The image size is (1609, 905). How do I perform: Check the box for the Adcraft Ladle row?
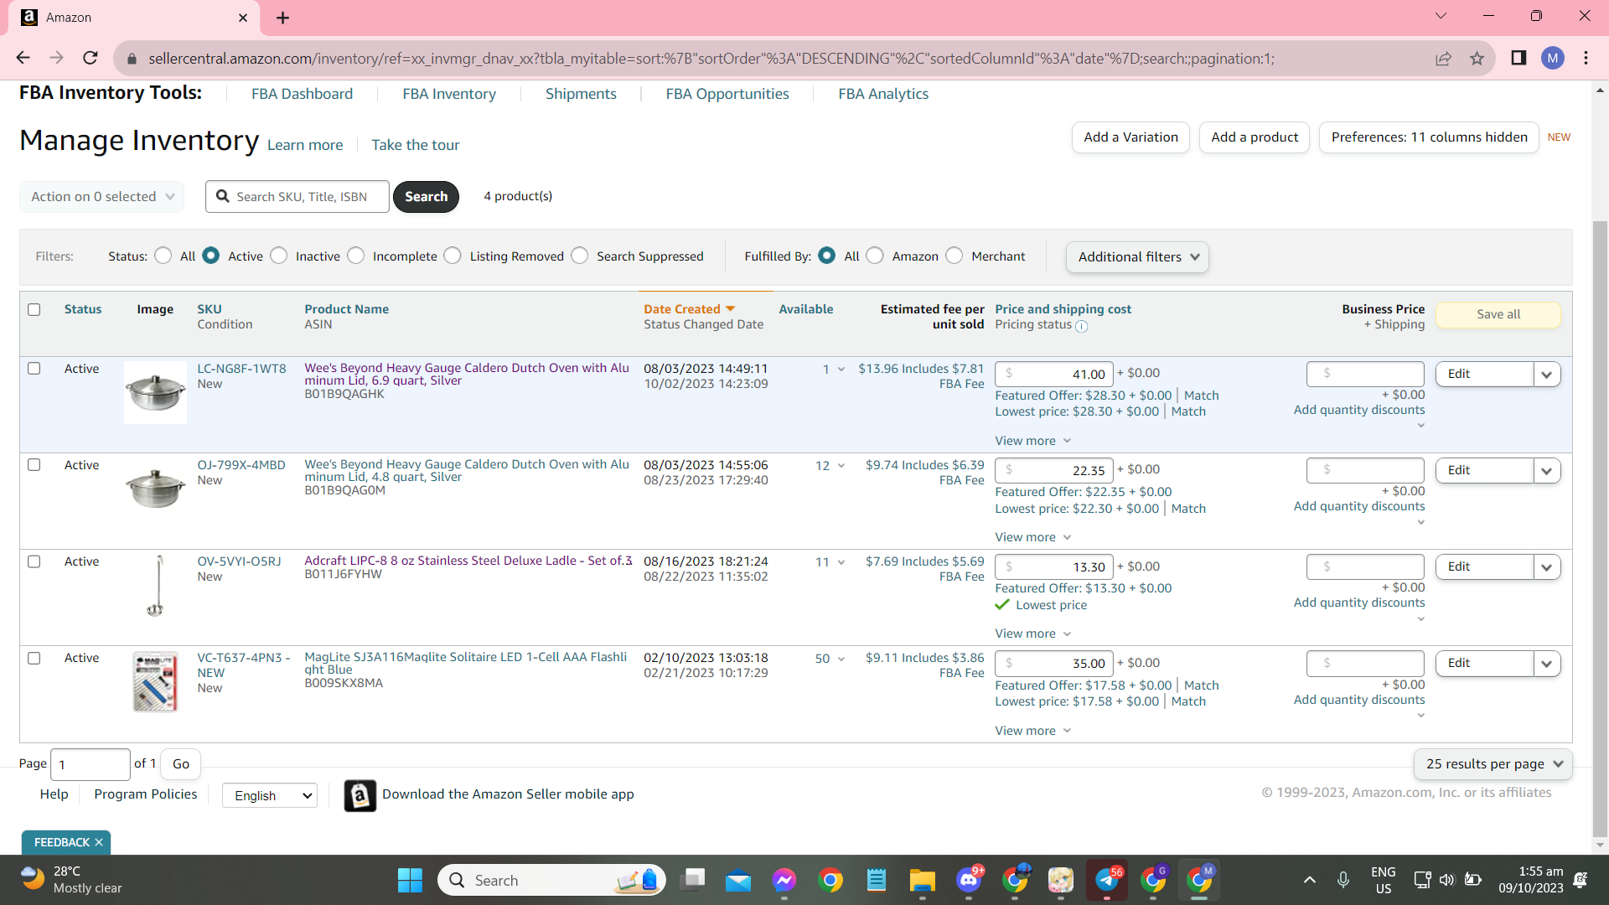click(x=34, y=561)
